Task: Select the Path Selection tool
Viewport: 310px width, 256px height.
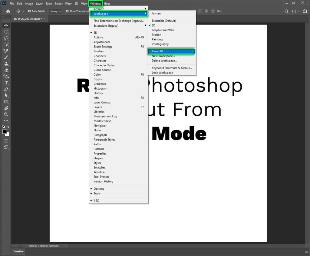Action: coord(6,96)
